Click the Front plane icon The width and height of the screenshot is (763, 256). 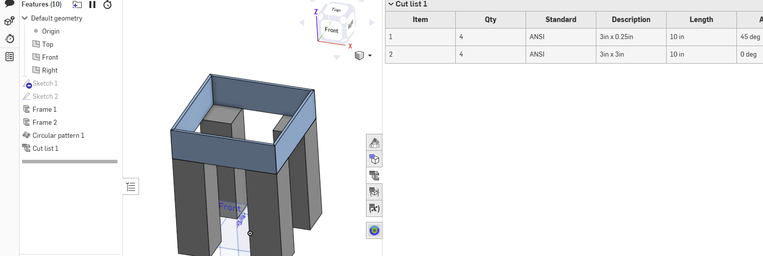click(x=36, y=57)
